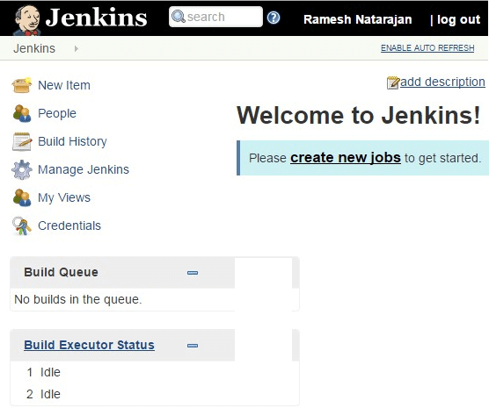Open the Manage Jenkins menu link
489x408 pixels.
coord(84,169)
